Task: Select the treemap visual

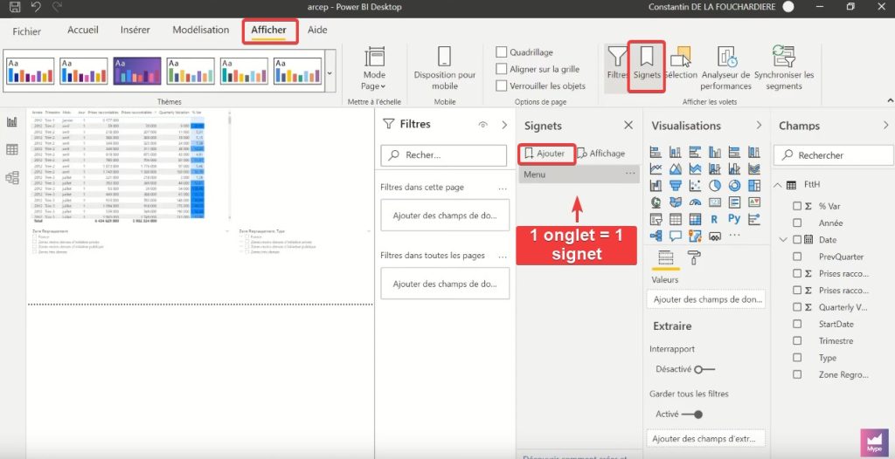Action: tap(754, 185)
